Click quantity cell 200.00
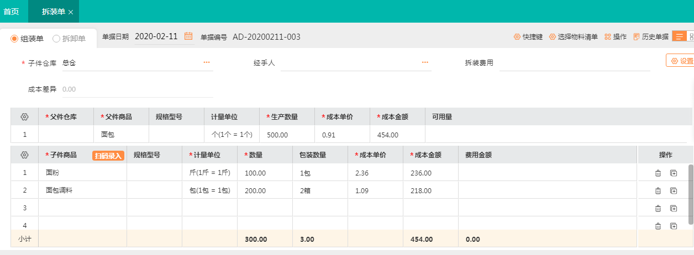The width and height of the screenshot is (694, 255). [x=265, y=190]
